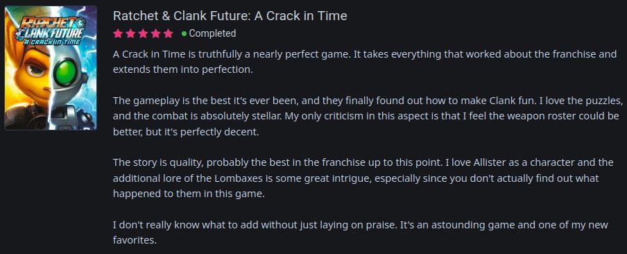627x254 pixels.
Task: Click the Completed status label
Action: 212,33
